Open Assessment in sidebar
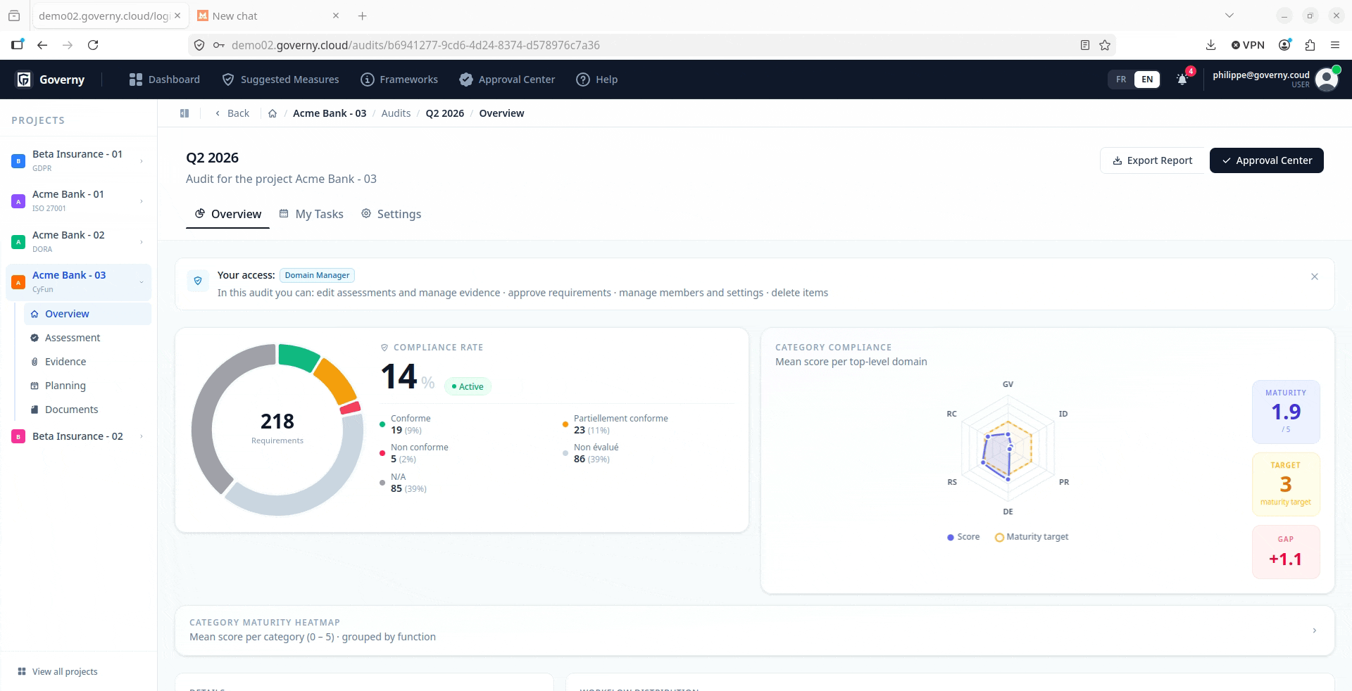 click(87, 338)
